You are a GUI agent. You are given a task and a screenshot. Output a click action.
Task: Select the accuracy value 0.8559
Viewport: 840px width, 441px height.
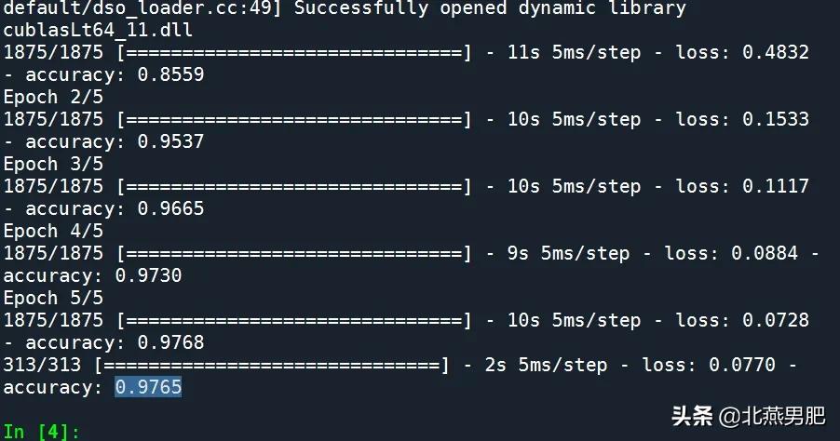[x=170, y=74]
